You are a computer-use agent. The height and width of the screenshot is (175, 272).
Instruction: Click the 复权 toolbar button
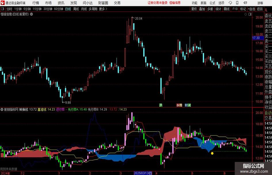194,9
